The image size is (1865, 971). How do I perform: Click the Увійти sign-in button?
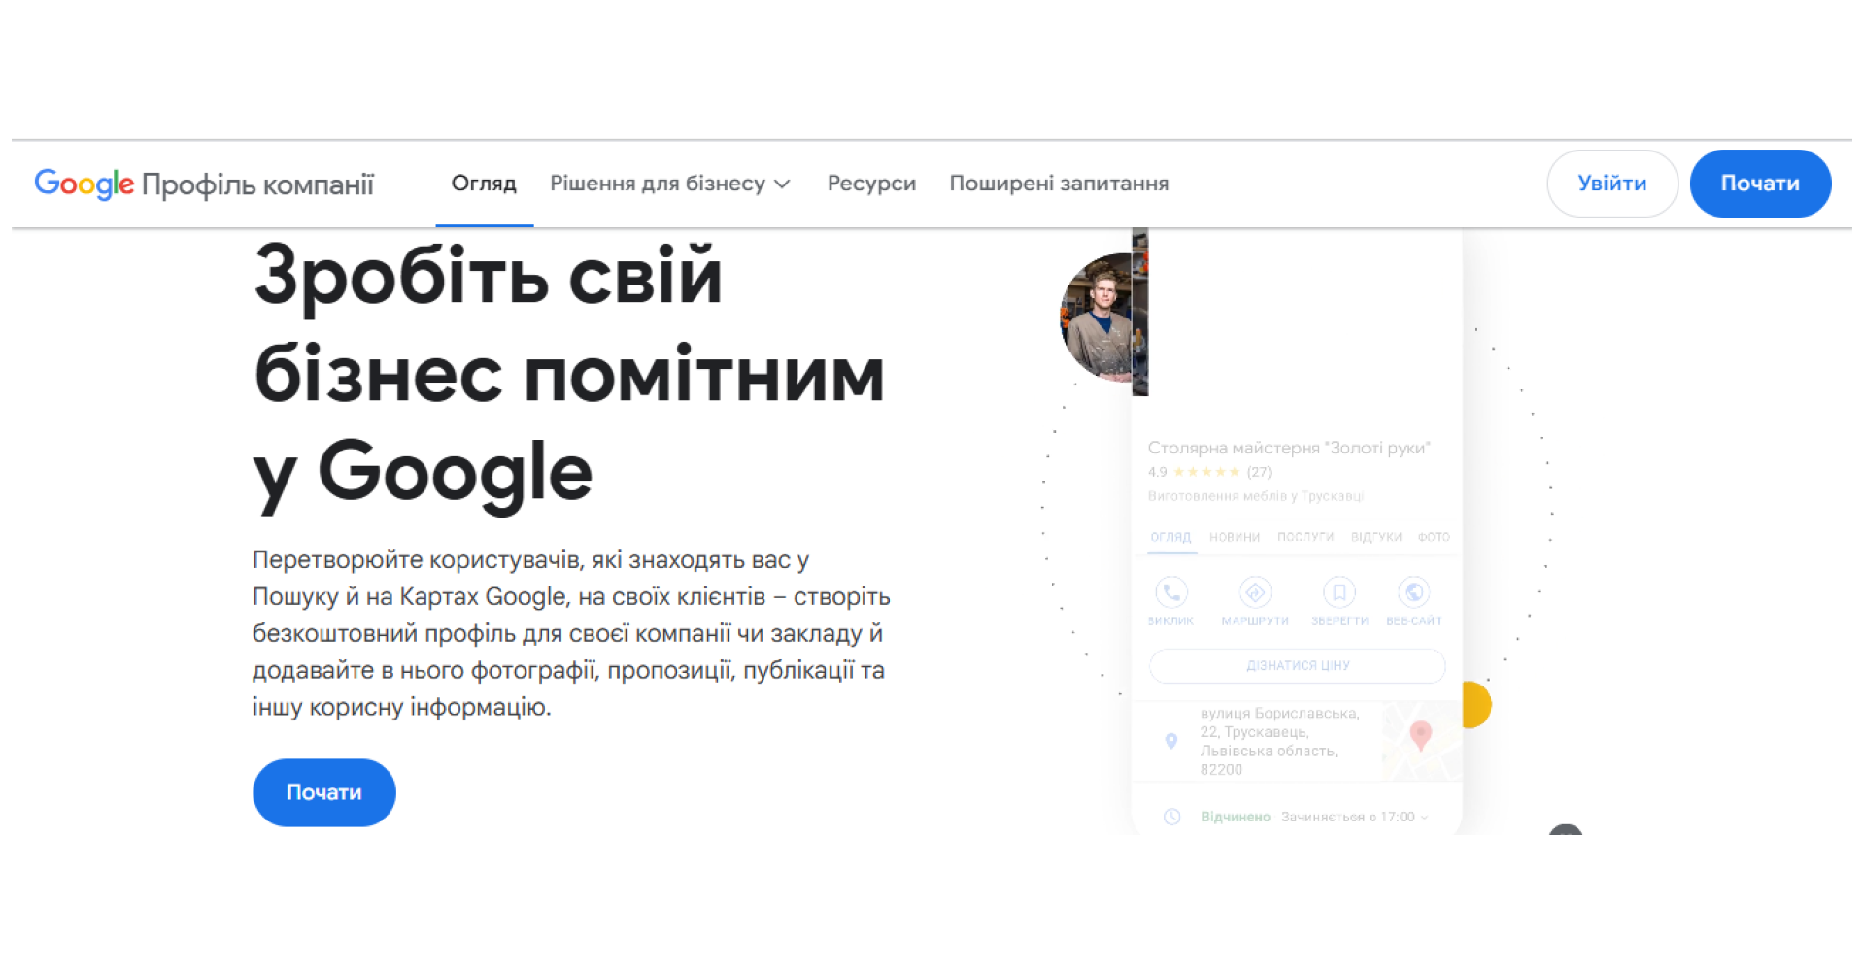[1611, 184]
